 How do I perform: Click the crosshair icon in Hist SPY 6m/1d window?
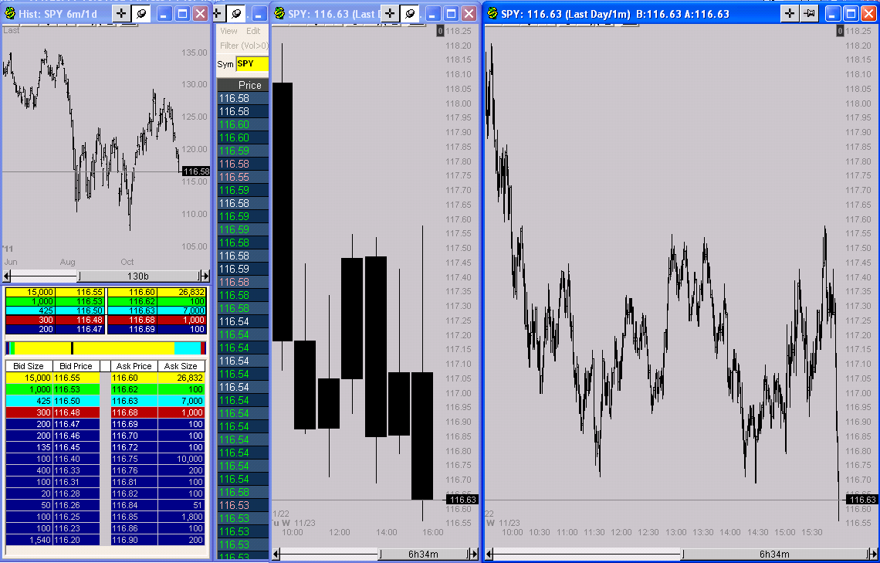(121, 13)
